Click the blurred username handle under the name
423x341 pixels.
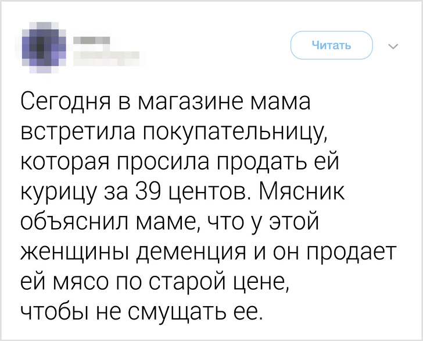click(105, 56)
